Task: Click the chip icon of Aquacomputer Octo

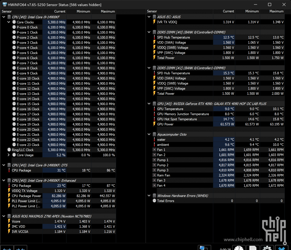Action: 154,135
